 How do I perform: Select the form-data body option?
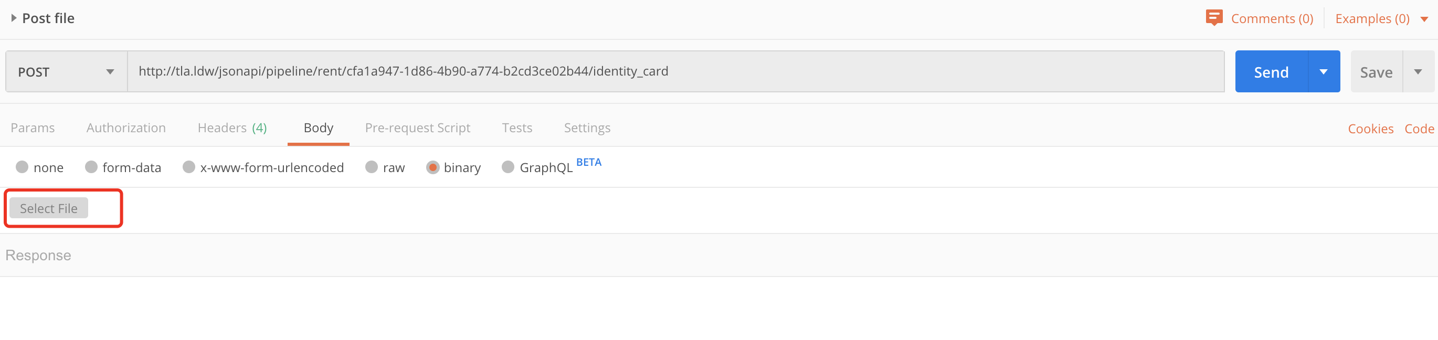pyautogui.click(x=91, y=167)
